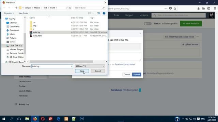Toggle the In Development status switch
The height and width of the screenshot is (122, 218).
click(x=147, y=24)
